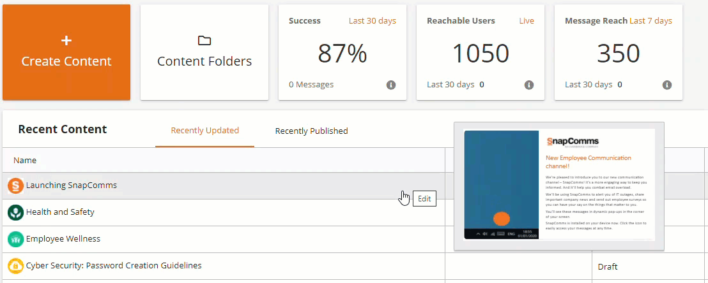Click the Cyber Security yellow lock icon
Screen dimensions: 708x283
[x=16, y=266]
